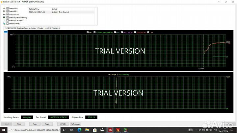This screenshot has height=133, width=237.
Task: Click the greyed Start button
Action: coord(7,124)
